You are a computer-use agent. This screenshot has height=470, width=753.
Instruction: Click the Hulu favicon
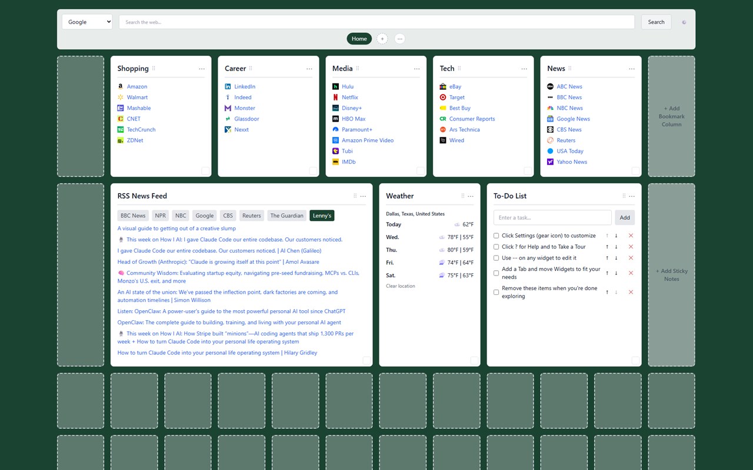tap(335, 86)
